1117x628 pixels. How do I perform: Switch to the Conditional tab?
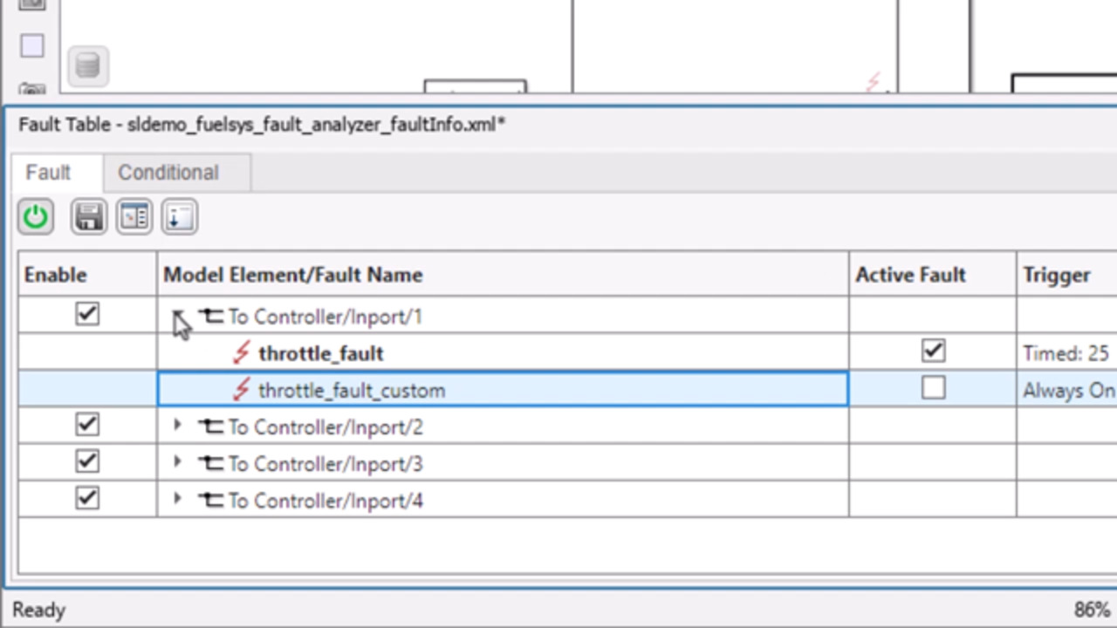tap(168, 173)
